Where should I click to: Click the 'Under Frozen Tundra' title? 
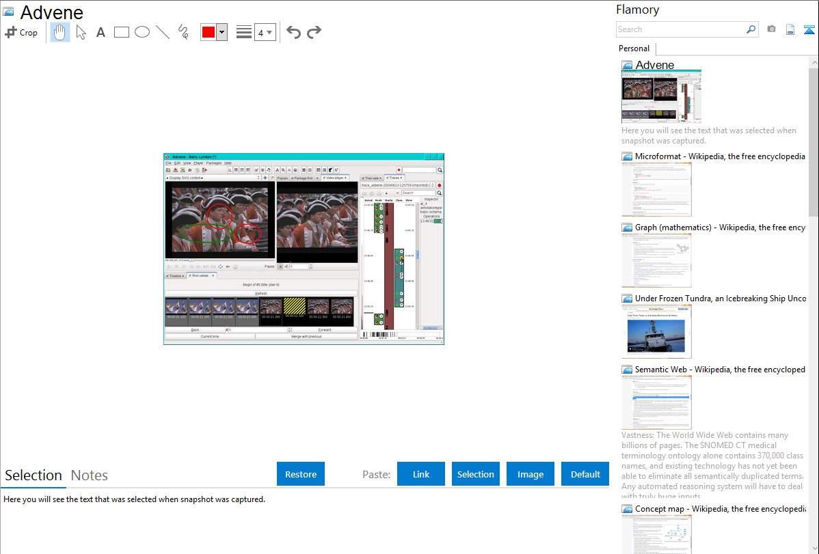(x=721, y=298)
